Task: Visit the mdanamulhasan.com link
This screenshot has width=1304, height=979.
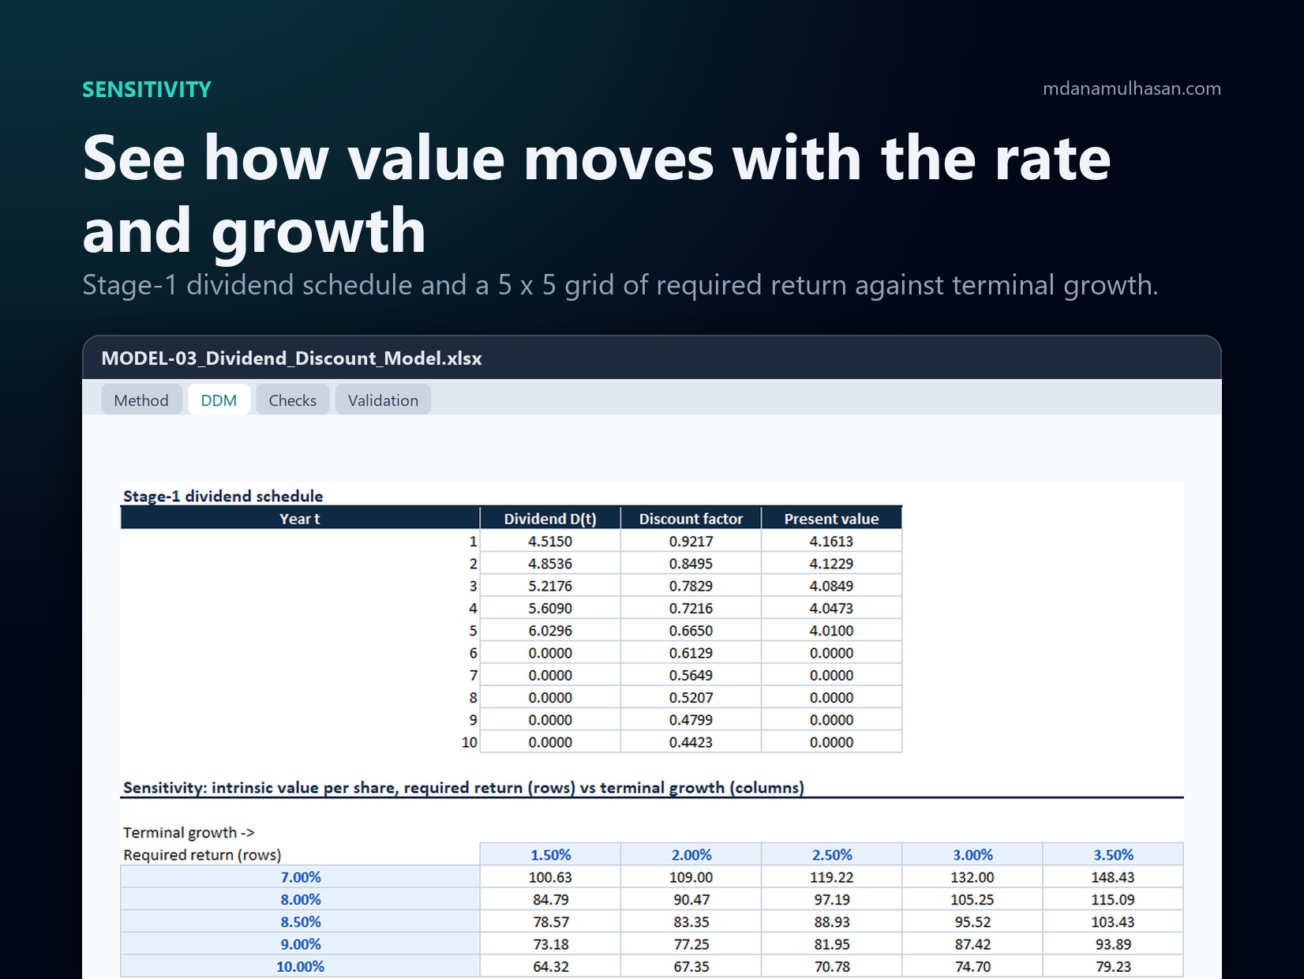Action: coord(1132,88)
